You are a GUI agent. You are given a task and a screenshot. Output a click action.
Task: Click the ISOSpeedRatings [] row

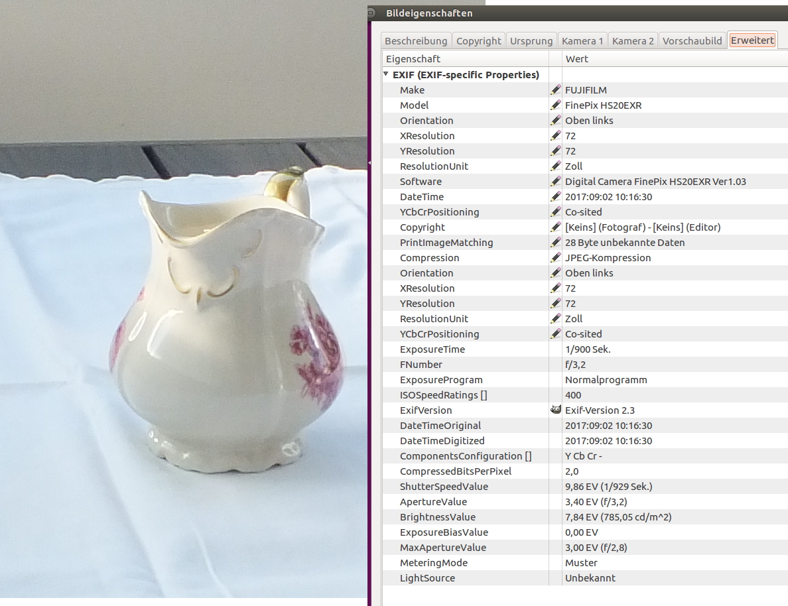[585, 395]
